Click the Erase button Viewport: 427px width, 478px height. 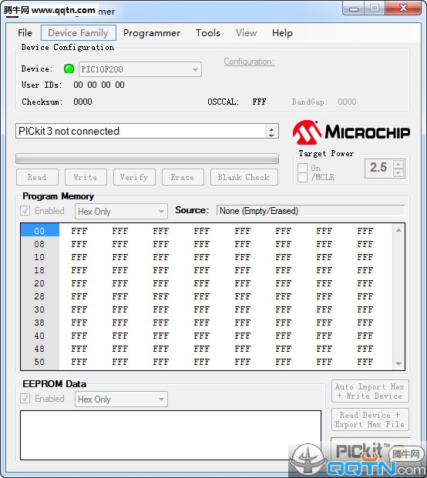[x=183, y=177]
